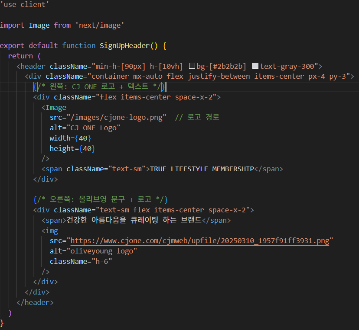Viewport: 359px width, 330px height.
Task: Click the export default keywords
Action: [x=29, y=46]
